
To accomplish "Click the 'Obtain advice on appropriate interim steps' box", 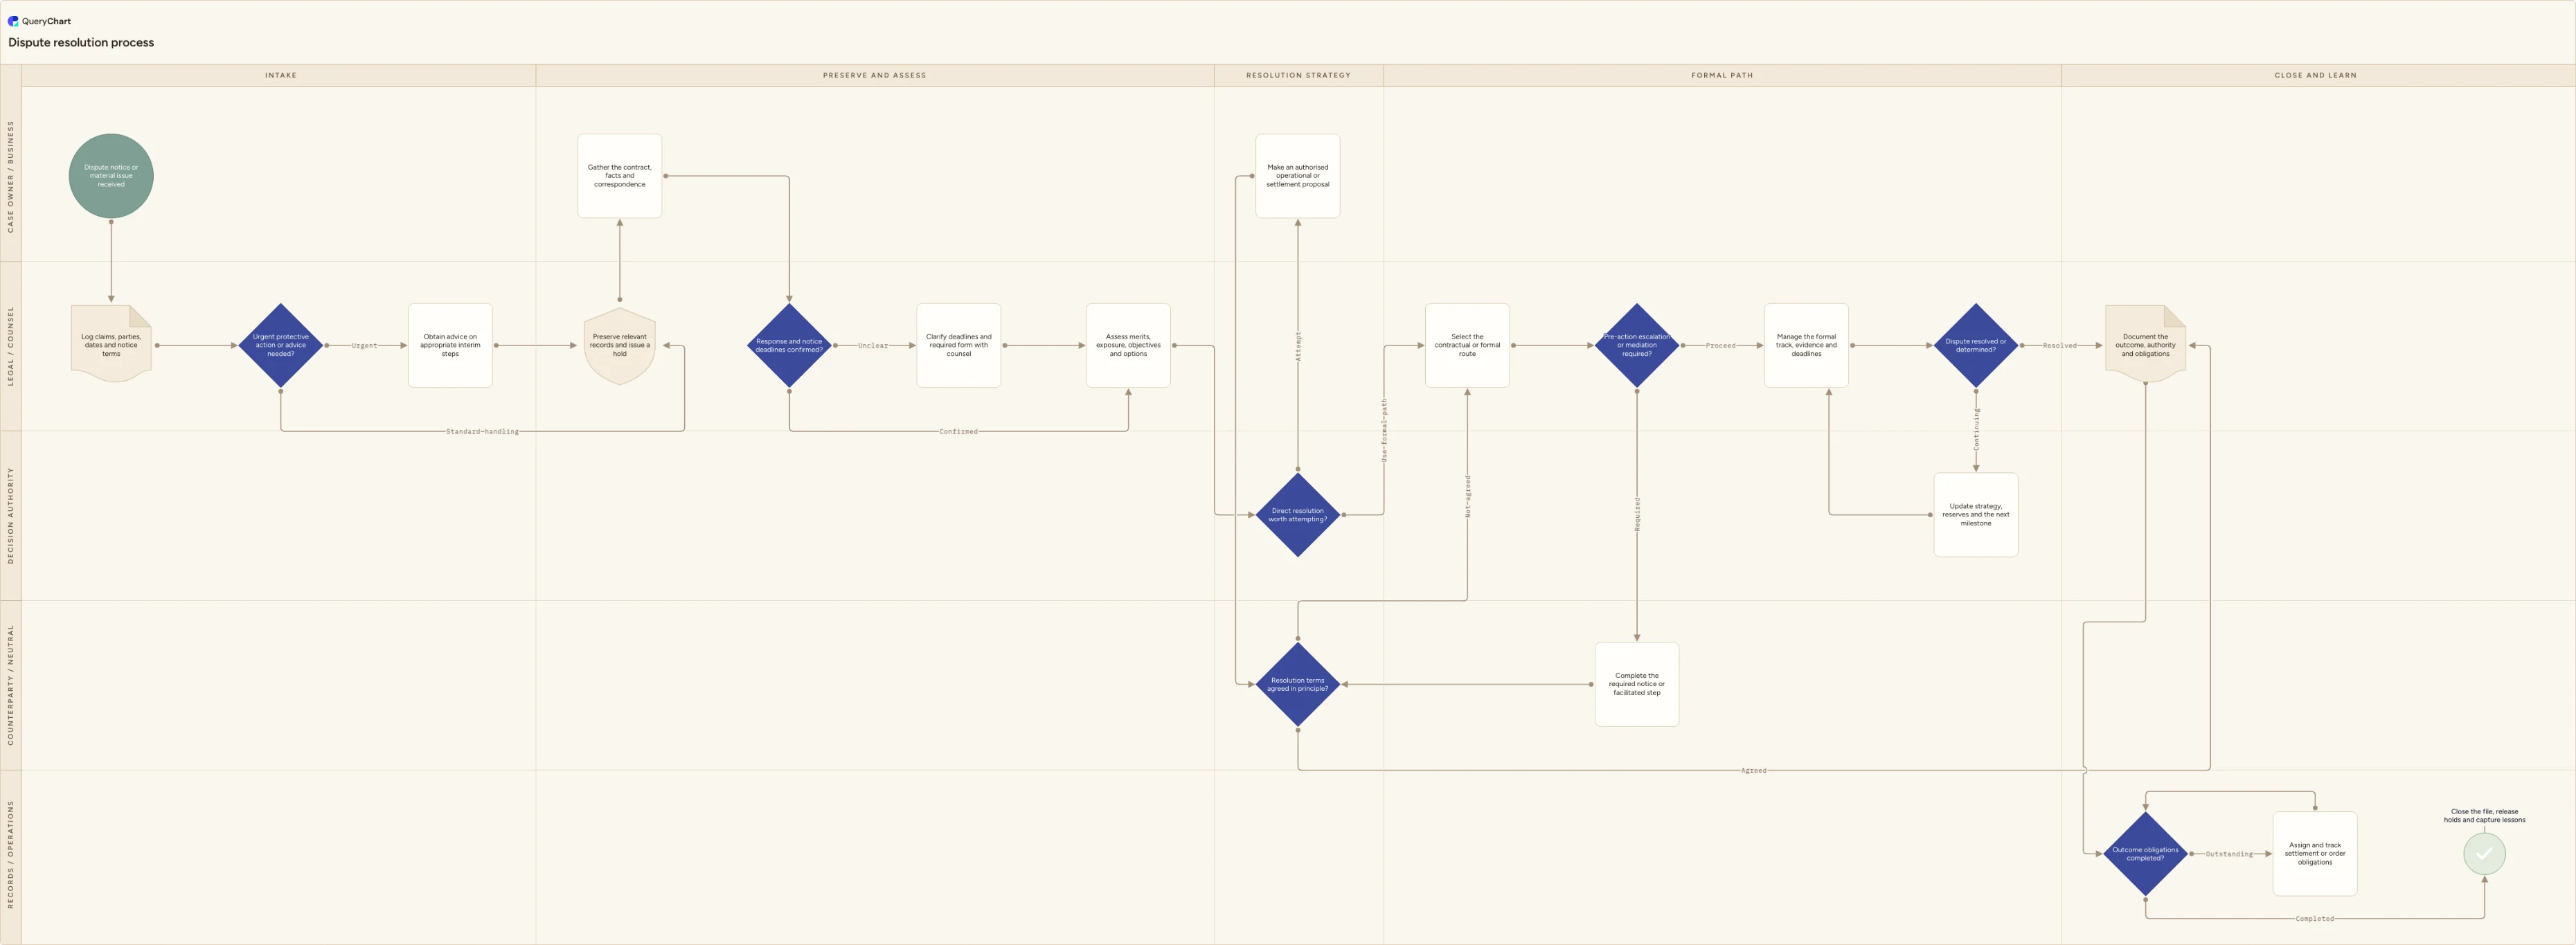I will (450, 345).
